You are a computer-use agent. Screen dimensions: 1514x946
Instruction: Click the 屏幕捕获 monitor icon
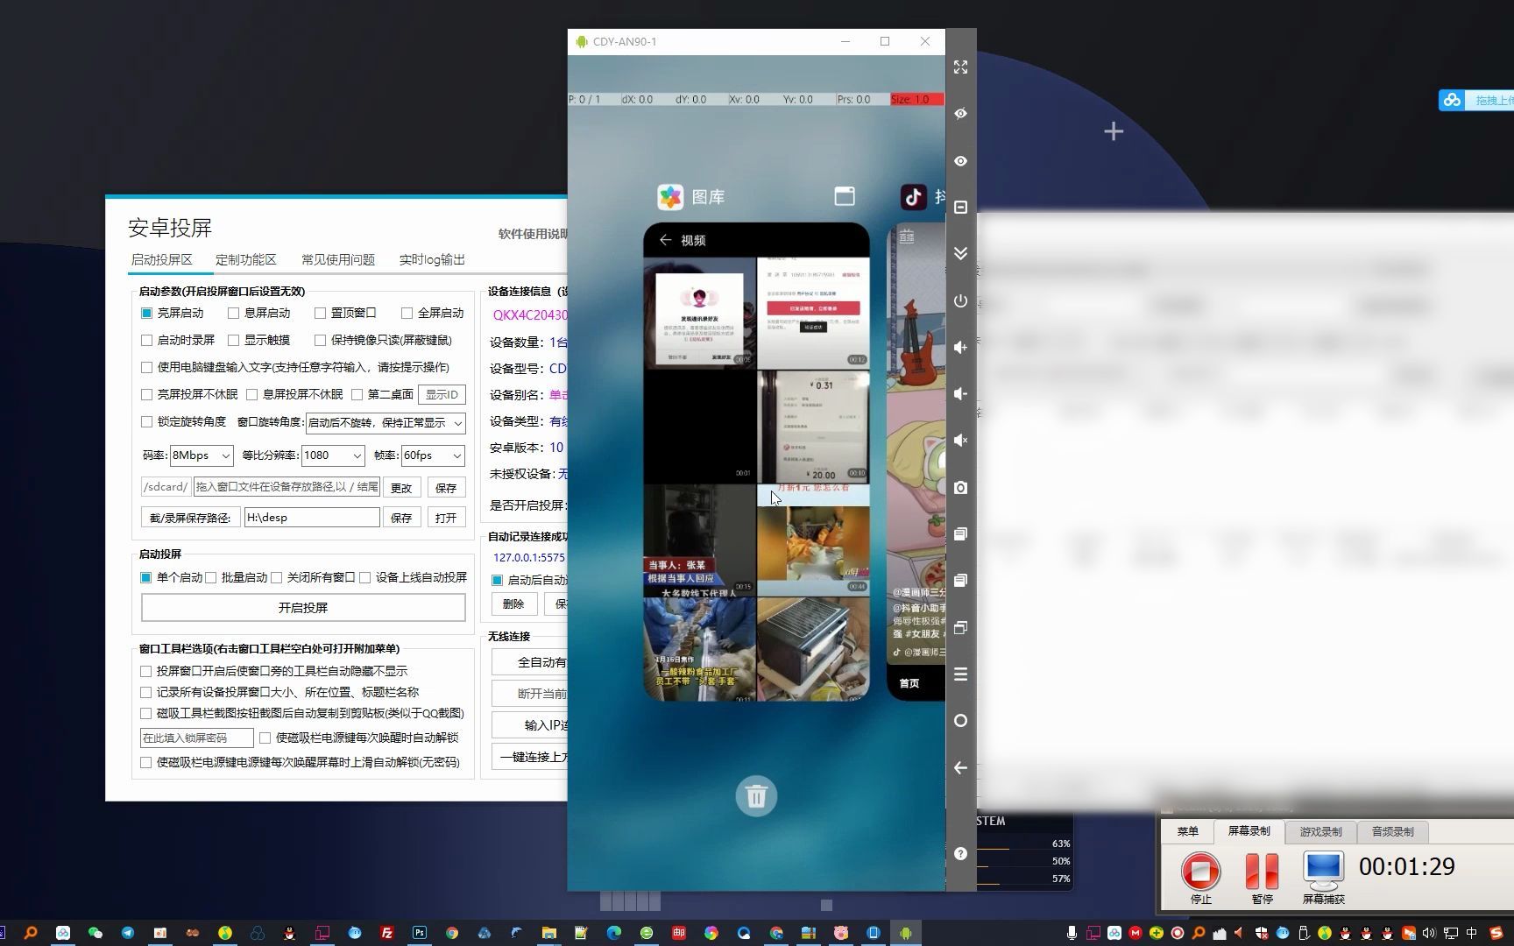[x=1323, y=870]
